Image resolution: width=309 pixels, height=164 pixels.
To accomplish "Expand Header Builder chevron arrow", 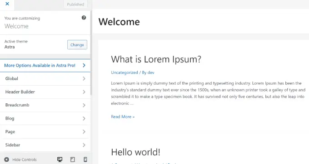I will pos(84,92).
